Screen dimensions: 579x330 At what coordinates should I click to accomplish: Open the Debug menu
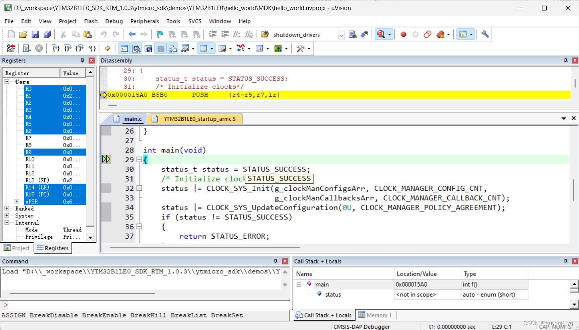(x=114, y=21)
